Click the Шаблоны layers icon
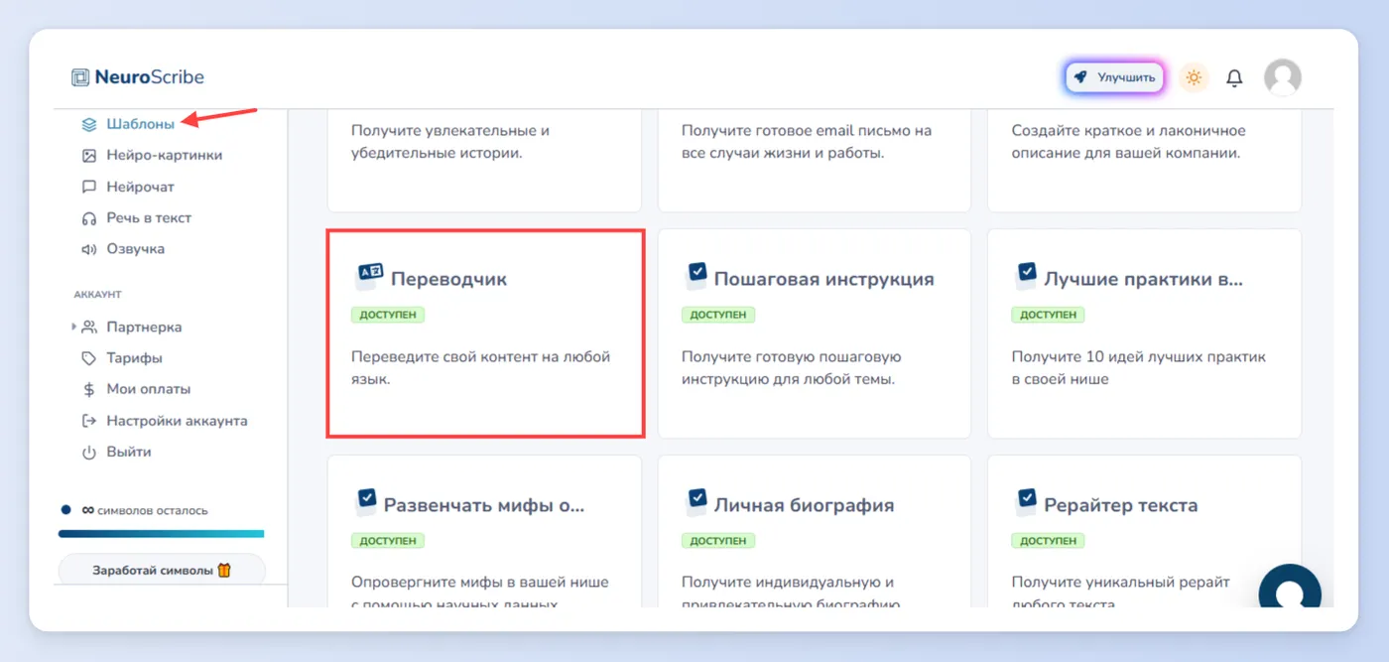The image size is (1389, 662). point(89,124)
